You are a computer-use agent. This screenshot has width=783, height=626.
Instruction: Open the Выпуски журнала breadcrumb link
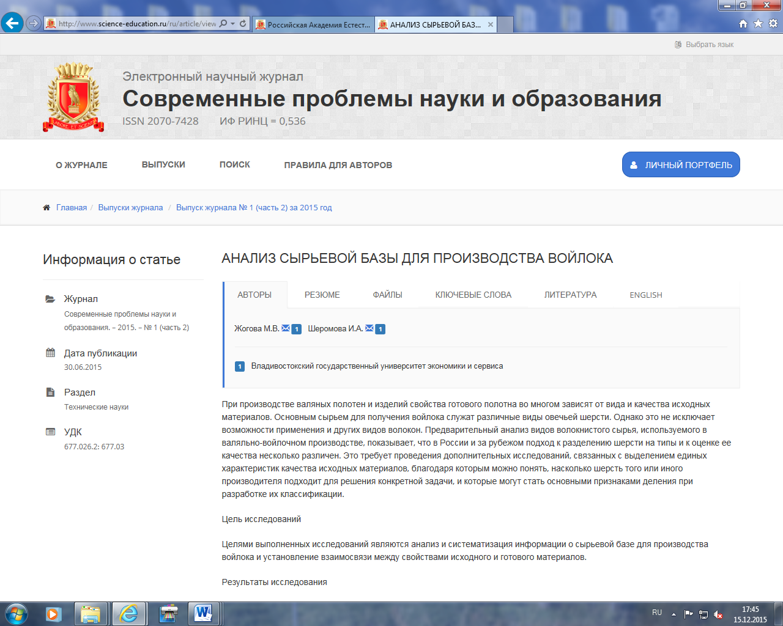coord(130,208)
